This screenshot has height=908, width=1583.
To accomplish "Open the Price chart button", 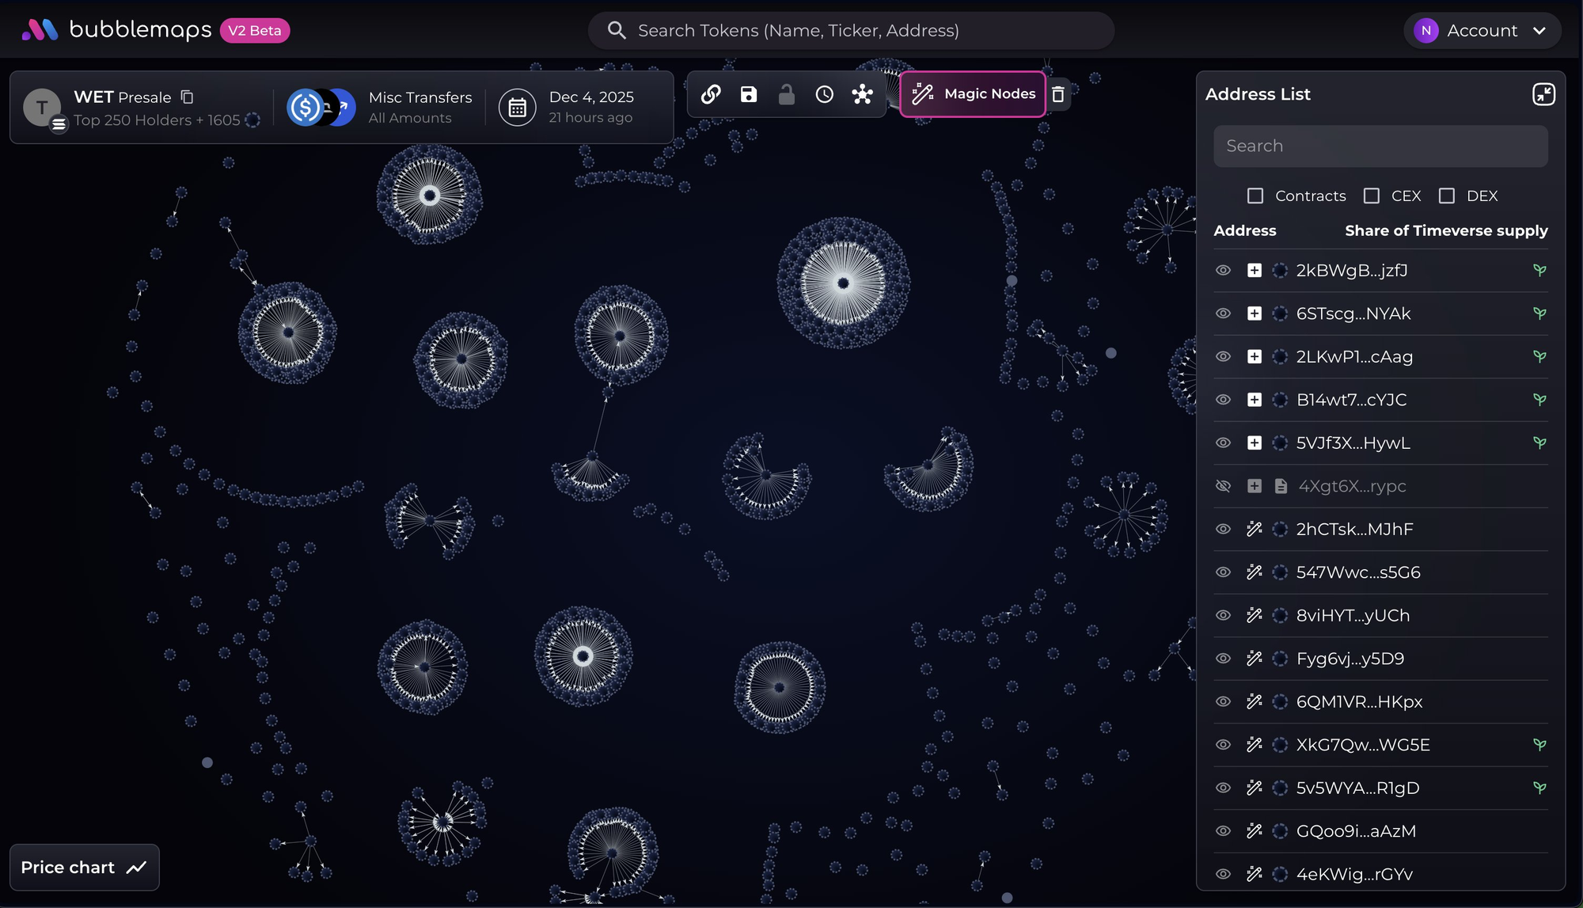I will click(x=84, y=868).
